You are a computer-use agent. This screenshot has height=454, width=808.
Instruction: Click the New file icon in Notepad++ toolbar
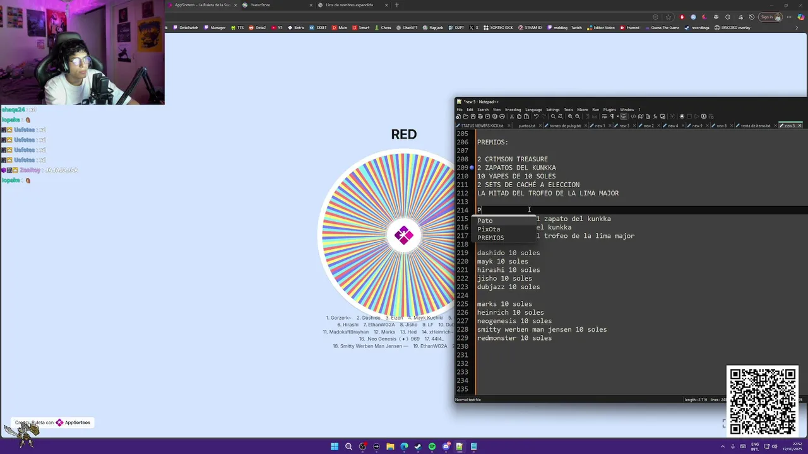[x=458, y=116]
